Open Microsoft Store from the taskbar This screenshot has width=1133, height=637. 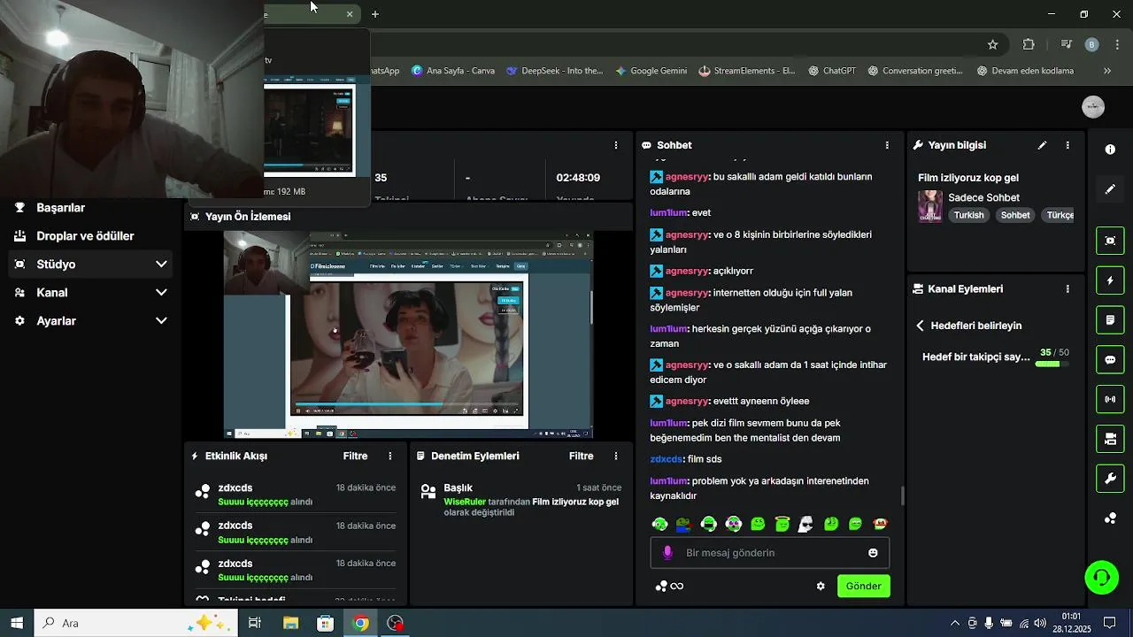[x=325, y=623]
